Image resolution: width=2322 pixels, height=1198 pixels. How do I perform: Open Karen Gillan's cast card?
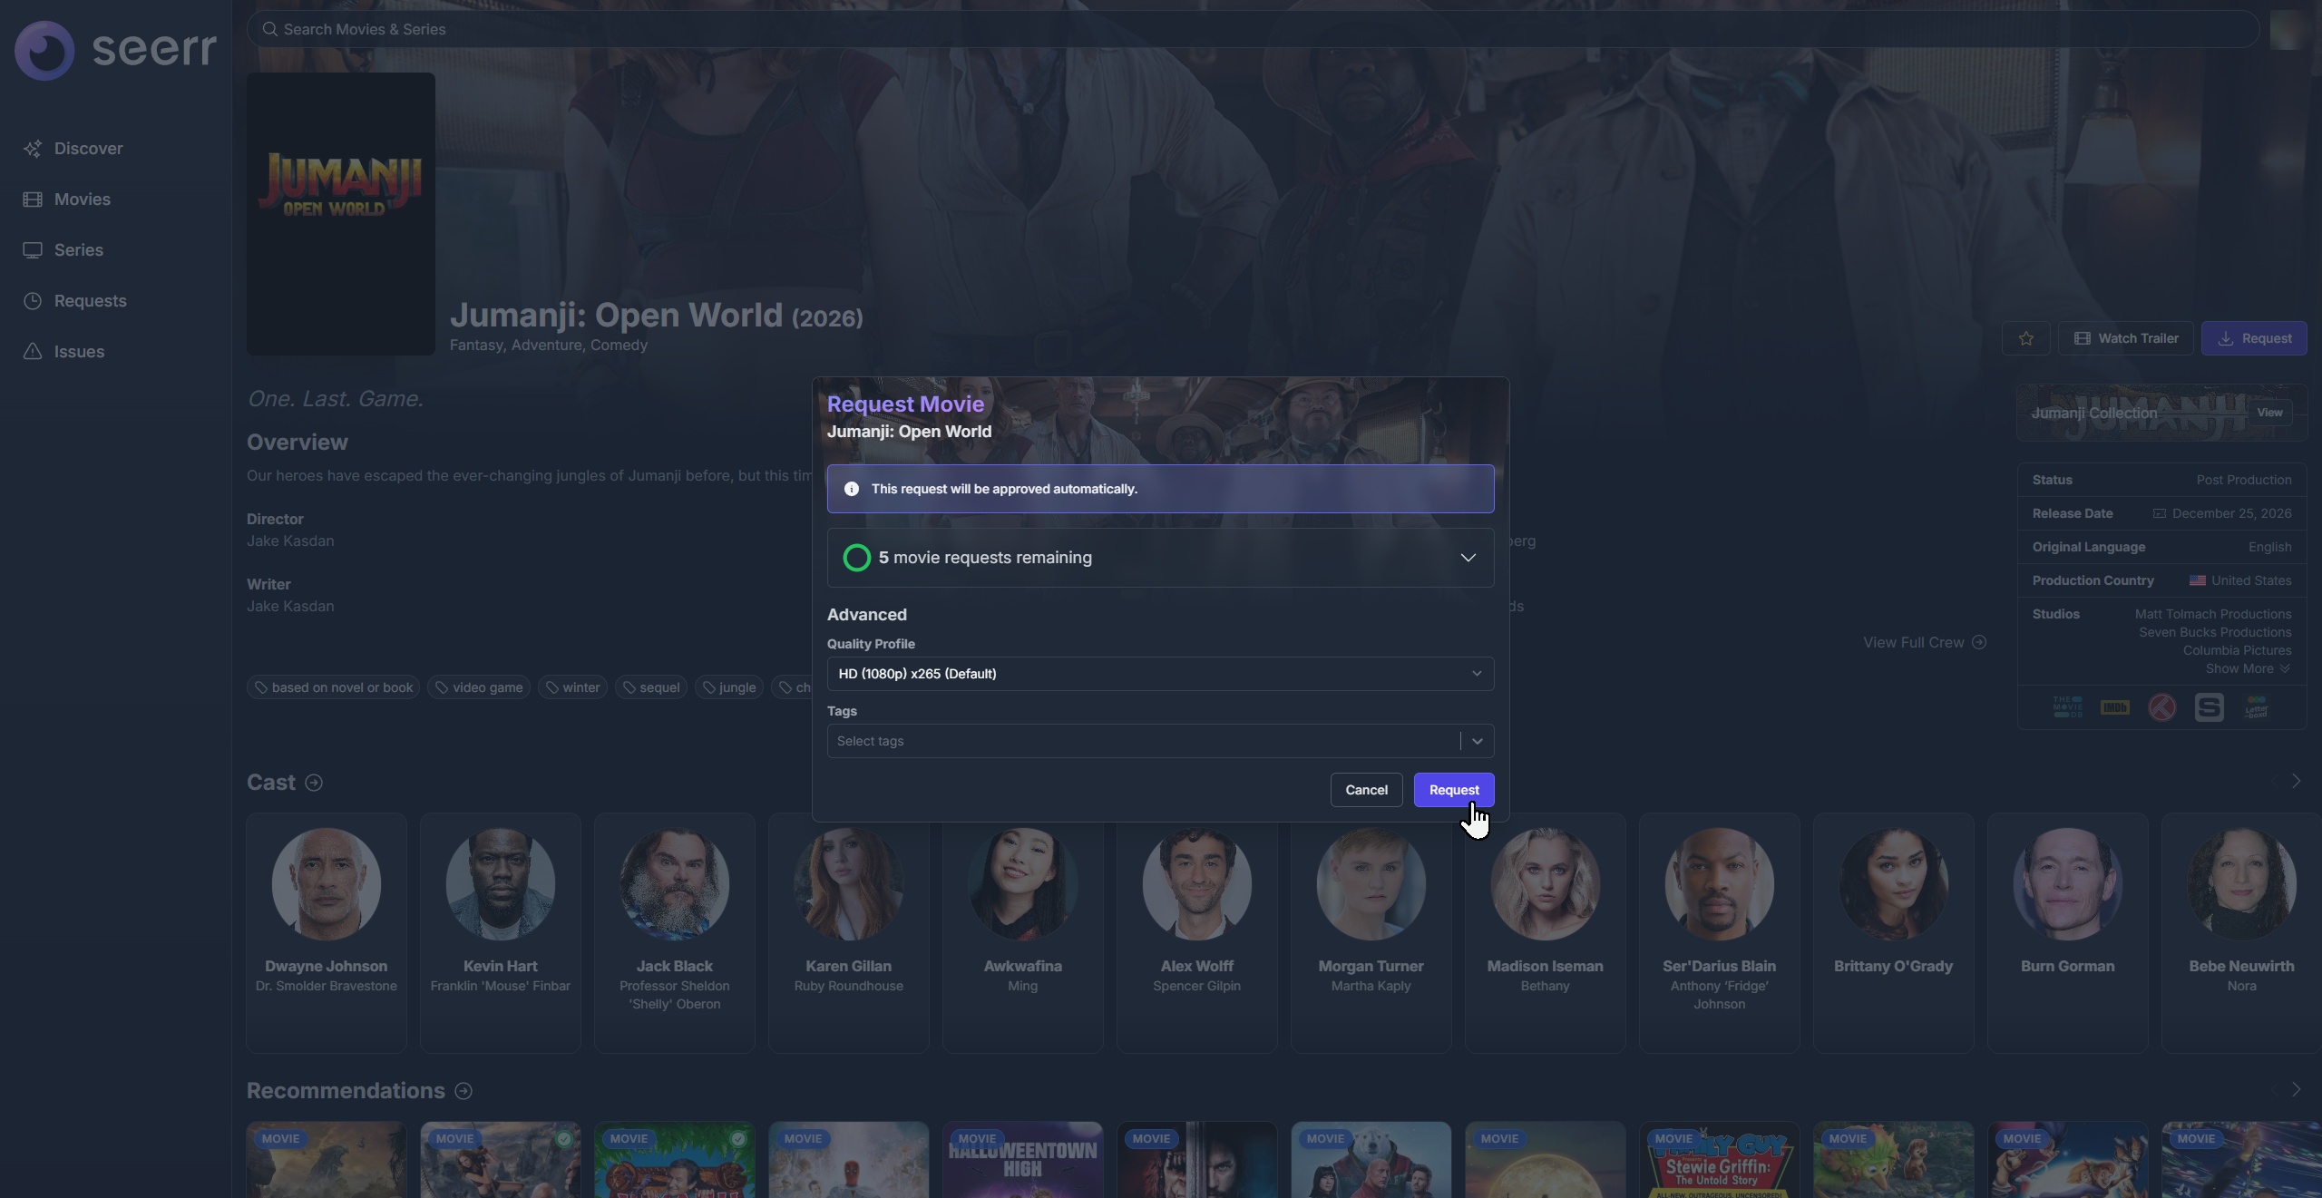[849, 933]
